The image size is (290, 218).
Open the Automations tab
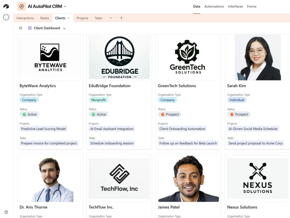(x=214, y=6)
